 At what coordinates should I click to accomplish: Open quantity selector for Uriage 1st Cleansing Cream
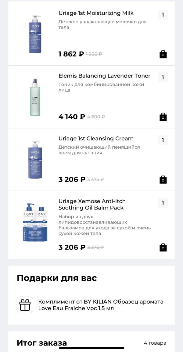pos(163,140)
